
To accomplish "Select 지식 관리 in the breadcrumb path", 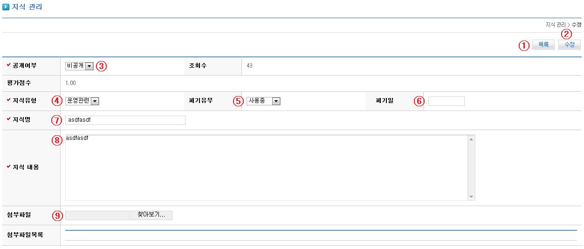I will pos(555,24).
